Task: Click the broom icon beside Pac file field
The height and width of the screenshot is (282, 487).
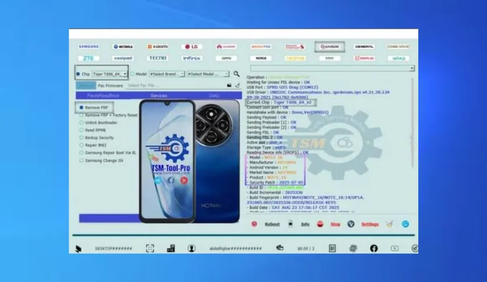Action: tap(238, 85)
